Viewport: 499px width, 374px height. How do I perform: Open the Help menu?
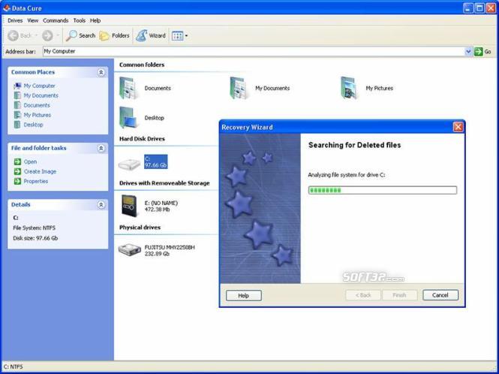[x=95, y=20]
